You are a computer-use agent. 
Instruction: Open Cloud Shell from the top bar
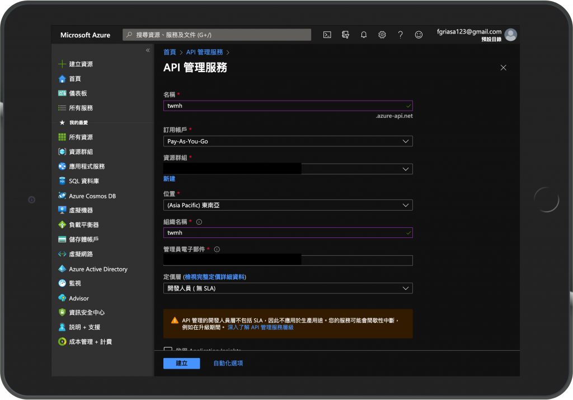327,35
